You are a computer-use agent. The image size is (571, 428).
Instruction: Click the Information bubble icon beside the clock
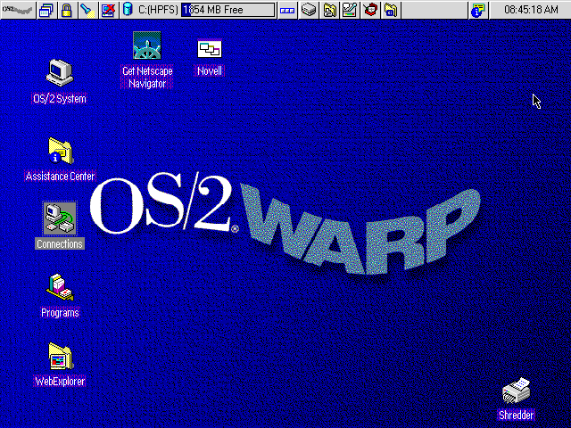[x=478, y=10]
